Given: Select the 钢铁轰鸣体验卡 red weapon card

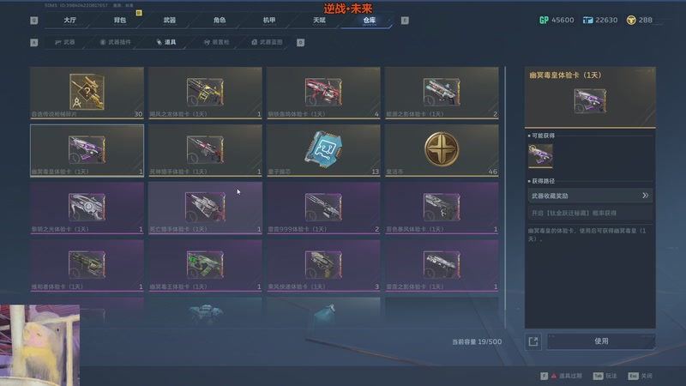Looking at the screenshot, I should (323, 93).
